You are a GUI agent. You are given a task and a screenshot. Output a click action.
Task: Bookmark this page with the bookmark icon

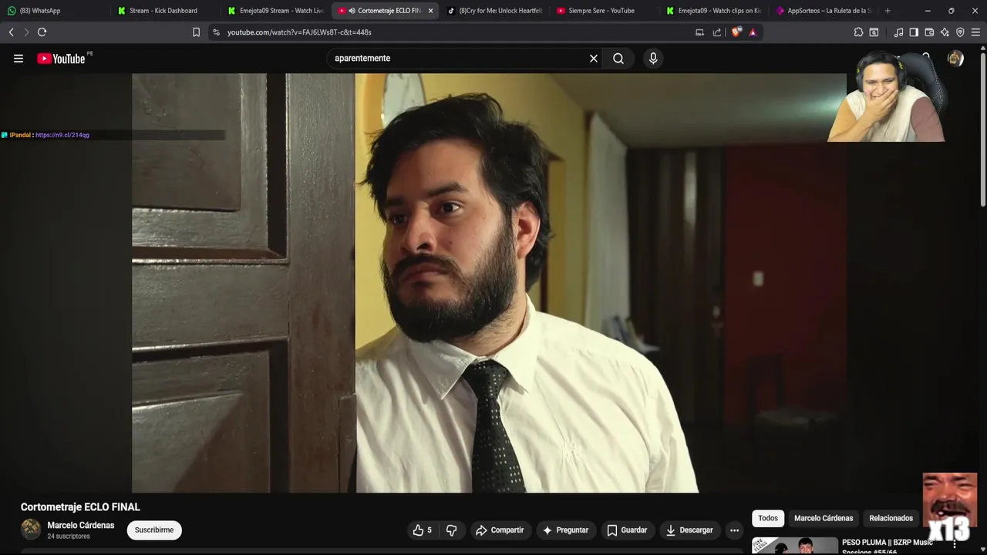[196, 32]
